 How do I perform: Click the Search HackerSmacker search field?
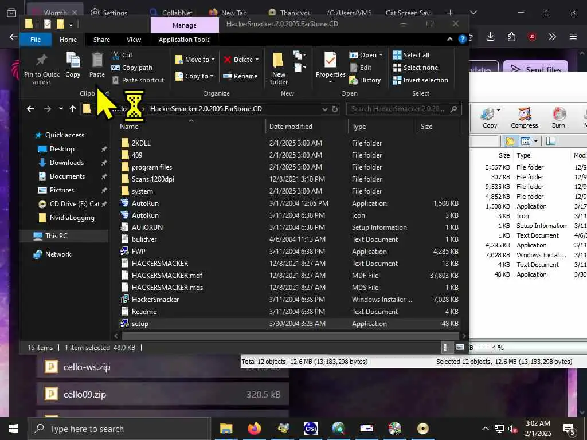tap(404, 109)
